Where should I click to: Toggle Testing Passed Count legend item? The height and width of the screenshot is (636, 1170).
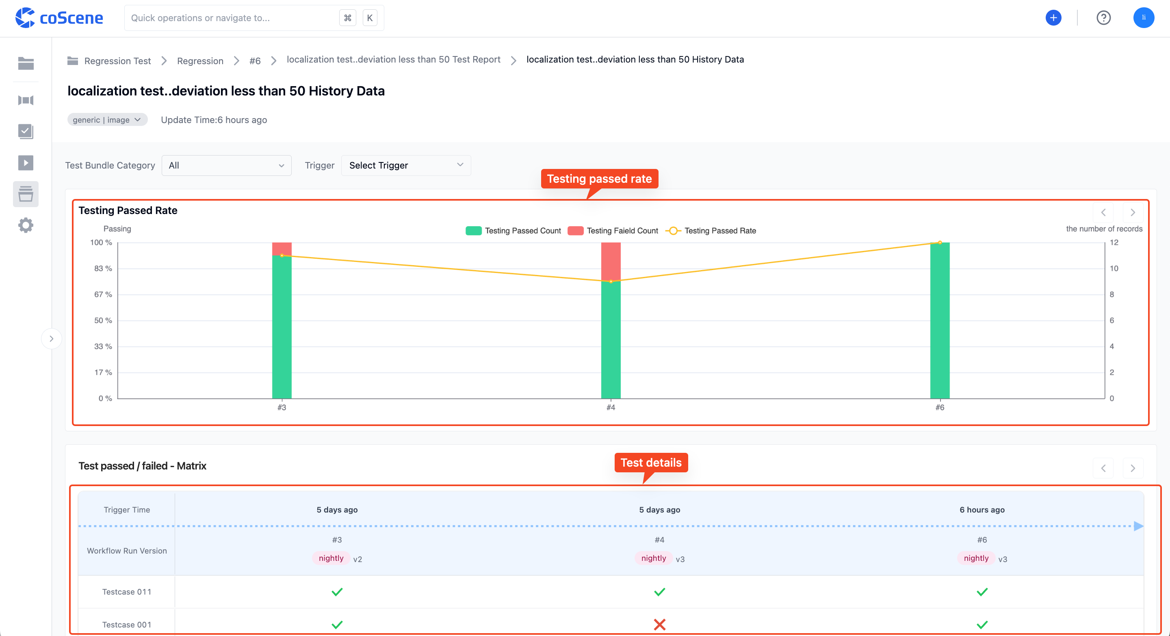click(513, 231)
